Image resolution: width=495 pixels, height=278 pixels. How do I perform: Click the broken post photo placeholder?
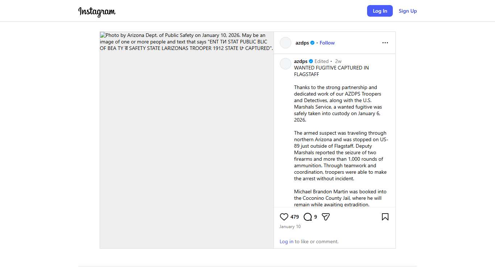187,145
